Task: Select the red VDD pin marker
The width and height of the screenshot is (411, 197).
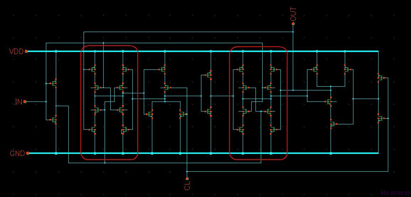Action: click(x=26, y=51)
